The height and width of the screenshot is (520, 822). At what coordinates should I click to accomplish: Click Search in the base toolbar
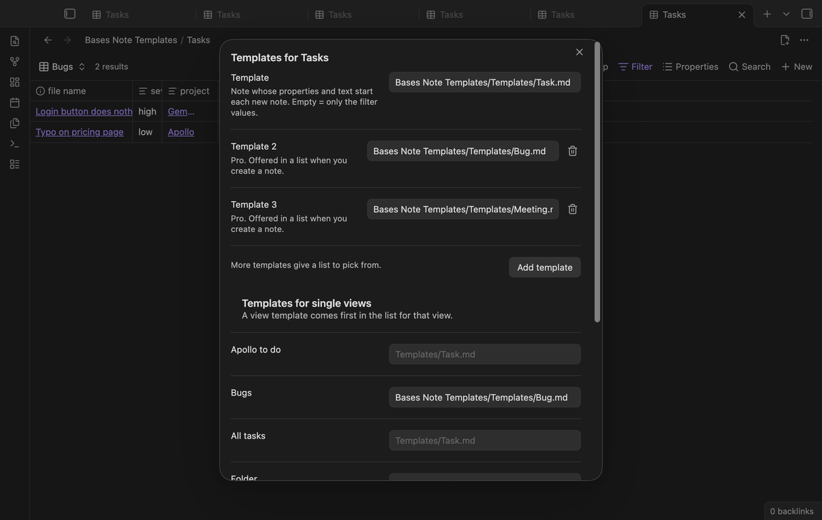click(x=749, y=66)
